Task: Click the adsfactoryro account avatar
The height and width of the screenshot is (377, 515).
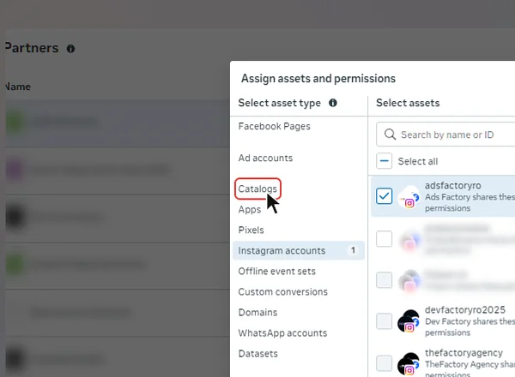Action: 409,196
